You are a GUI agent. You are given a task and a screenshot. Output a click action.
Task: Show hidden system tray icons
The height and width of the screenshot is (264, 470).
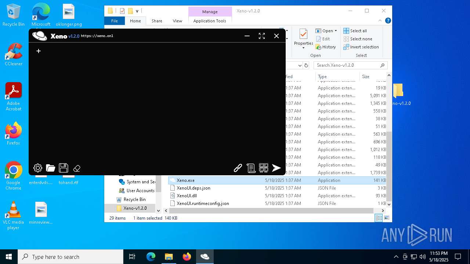click(396, 257)
